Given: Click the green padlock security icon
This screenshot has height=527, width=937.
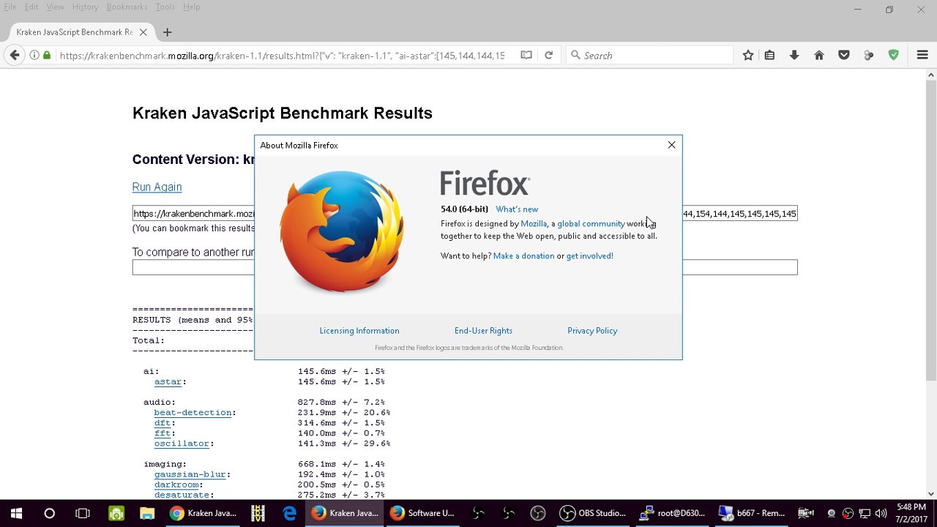Looking at the screenshot, I should pyautogui.click(x=48, y=55).
